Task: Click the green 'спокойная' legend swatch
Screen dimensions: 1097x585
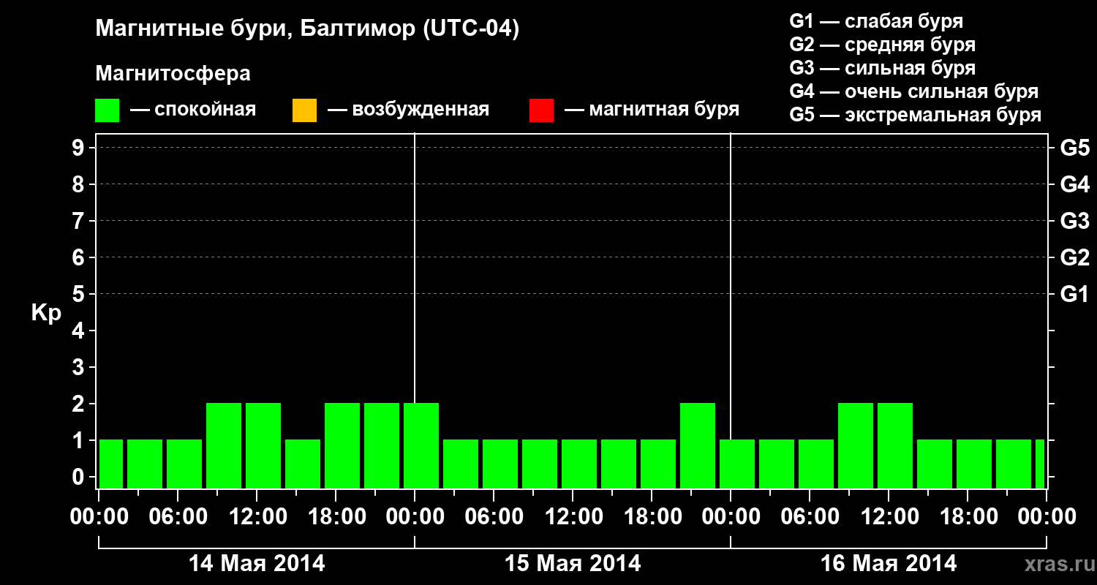Action: click(x=108, y=110)
